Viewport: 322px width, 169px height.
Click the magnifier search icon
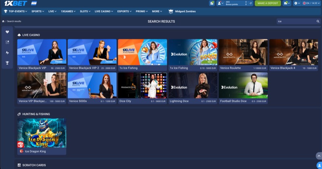[x=318, y=21]
